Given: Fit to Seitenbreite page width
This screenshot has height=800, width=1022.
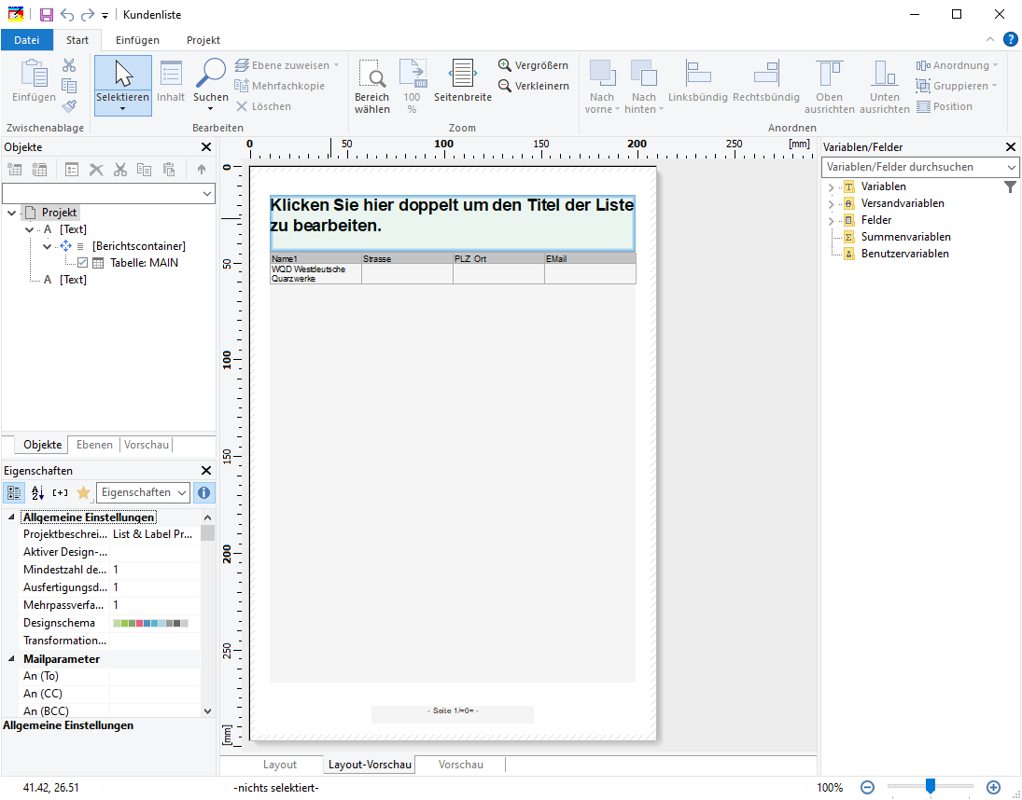Looking at the screenshot, I should coord(463,81).
